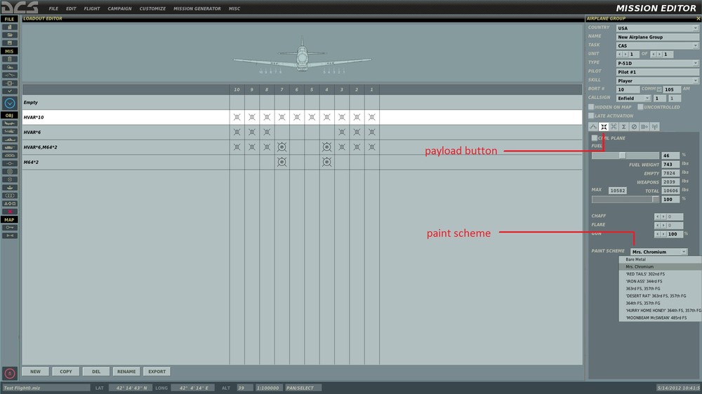Click the rocket icon on HVAR*10 pylon 10

click(237, 117)
